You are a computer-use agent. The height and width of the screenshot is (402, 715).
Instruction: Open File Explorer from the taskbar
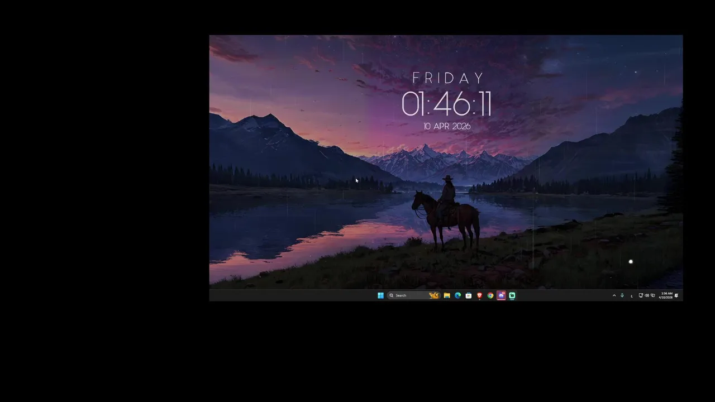[447, 295]
